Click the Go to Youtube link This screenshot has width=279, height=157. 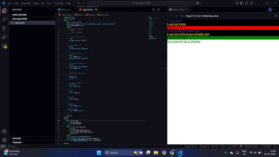tap(192, 41)
